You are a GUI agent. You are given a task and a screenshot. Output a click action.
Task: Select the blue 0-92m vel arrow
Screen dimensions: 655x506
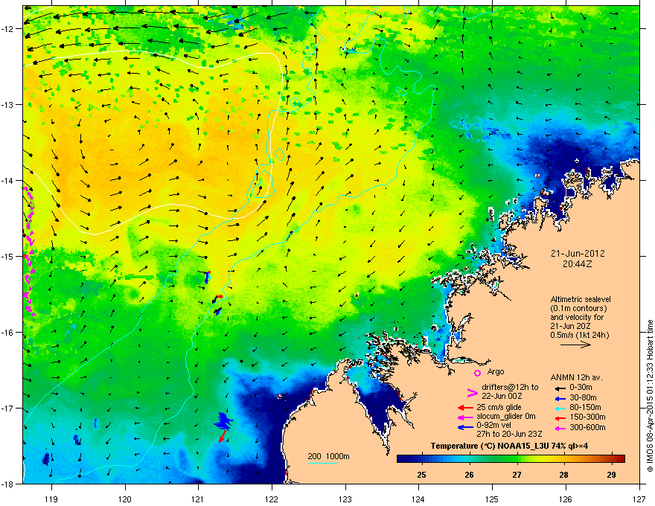[465, 427]
